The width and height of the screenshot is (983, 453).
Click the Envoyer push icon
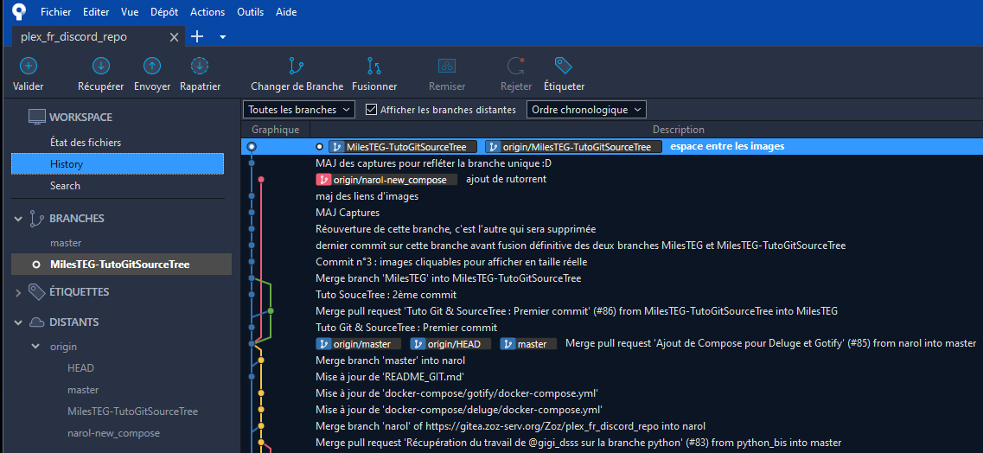pyautogui.click(x=152, y=65)
